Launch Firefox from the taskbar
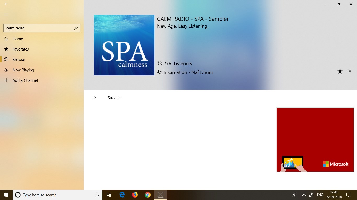The height and width of the screenshot is (200, 357). [135, 195]
